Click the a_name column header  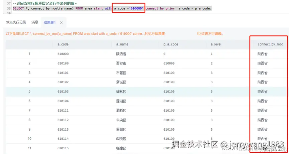click(122, 44)
